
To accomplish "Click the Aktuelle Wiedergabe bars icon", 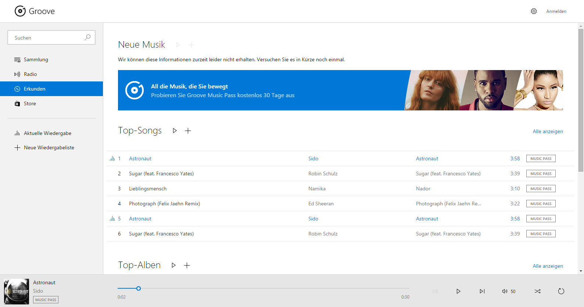I will click(17, 133).
